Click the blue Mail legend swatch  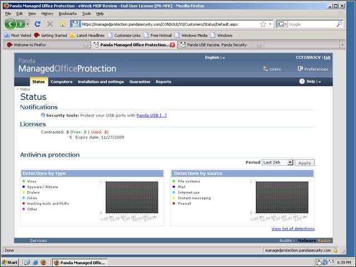pyautogui.click(x=174, y=187)
